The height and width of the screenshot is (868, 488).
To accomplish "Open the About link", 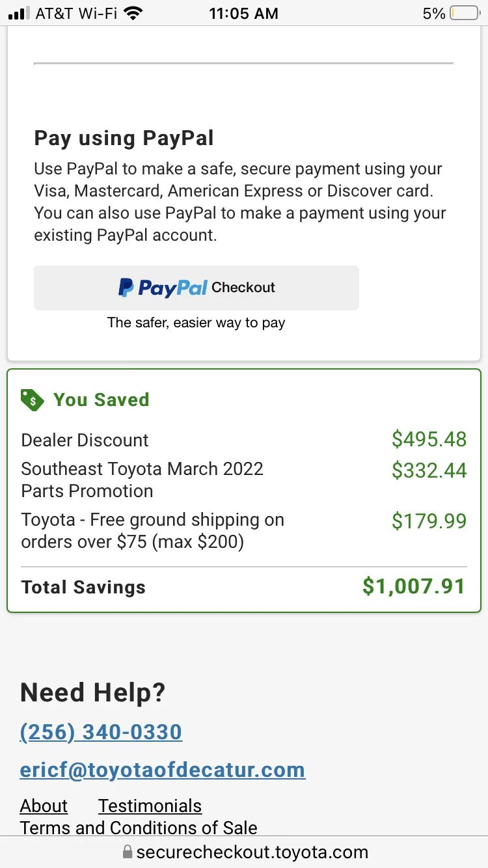I will click(44, 806).
